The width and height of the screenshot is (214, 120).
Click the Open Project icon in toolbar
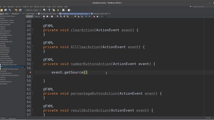(6, 10)
